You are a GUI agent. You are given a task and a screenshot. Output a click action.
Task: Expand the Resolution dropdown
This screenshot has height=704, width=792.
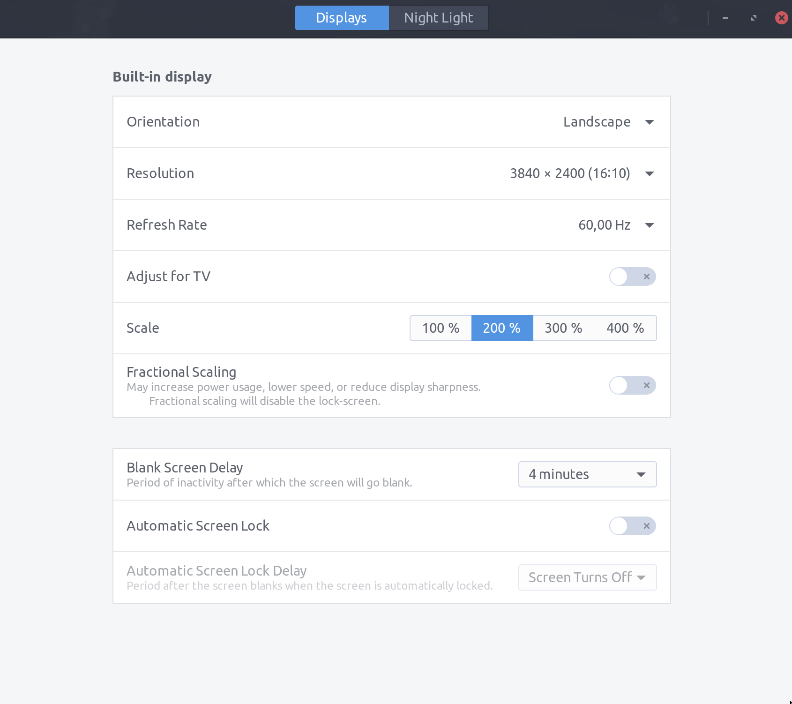pos(649,174)
